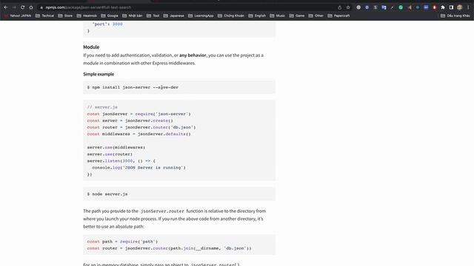Open the Google Translate extension

point(384,7)
